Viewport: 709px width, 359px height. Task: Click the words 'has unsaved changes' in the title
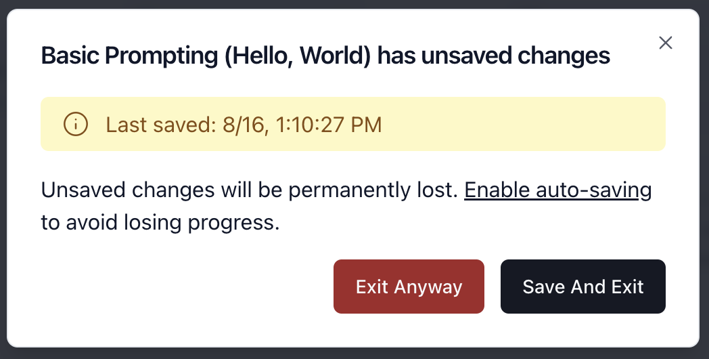tap(493, 56)
